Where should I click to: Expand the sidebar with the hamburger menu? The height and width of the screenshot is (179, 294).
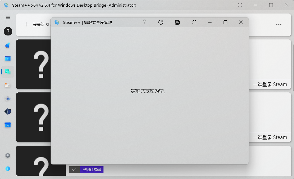coord(8,17)
